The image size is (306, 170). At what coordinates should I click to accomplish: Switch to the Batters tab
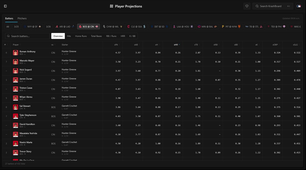click(9, 18)
